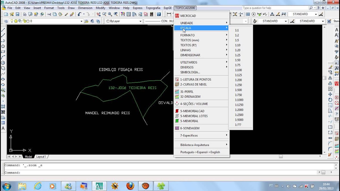Open the STANDARD text style dropdown
The width and height of the screenshot is (340, 191).
click(286, 21)
